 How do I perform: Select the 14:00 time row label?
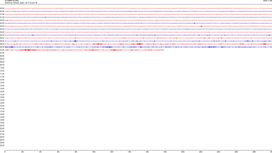click(2, 92)
